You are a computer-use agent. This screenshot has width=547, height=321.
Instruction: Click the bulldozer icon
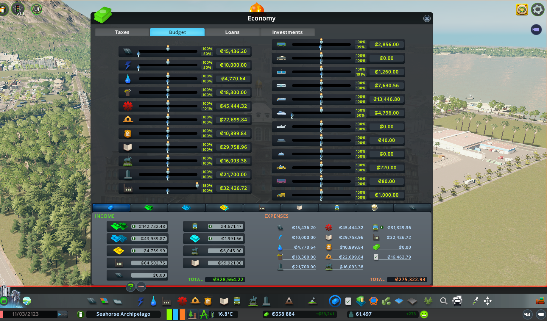coord(540,301)
